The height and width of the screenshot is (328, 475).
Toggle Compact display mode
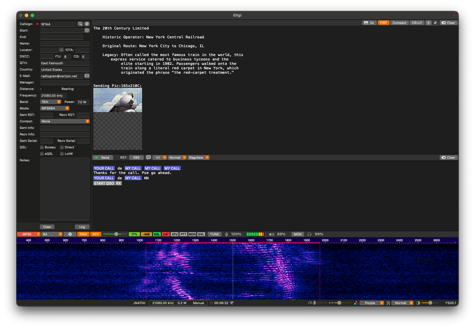coord(399,23)
